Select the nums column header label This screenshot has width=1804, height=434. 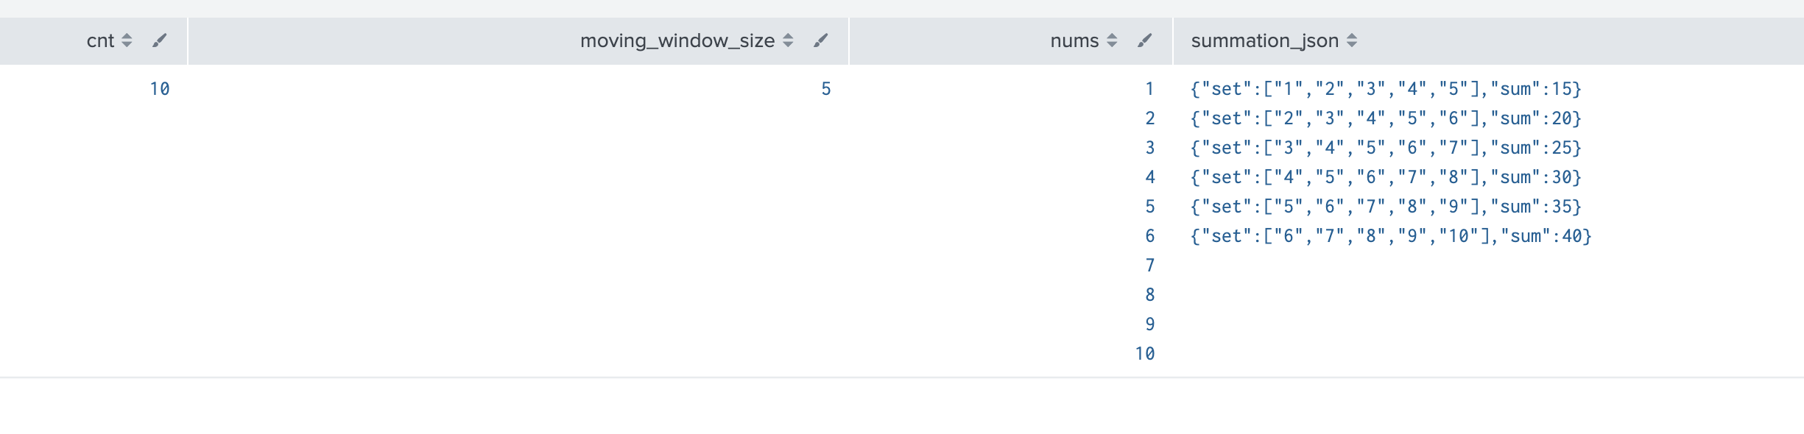[x=1074, y=40]
